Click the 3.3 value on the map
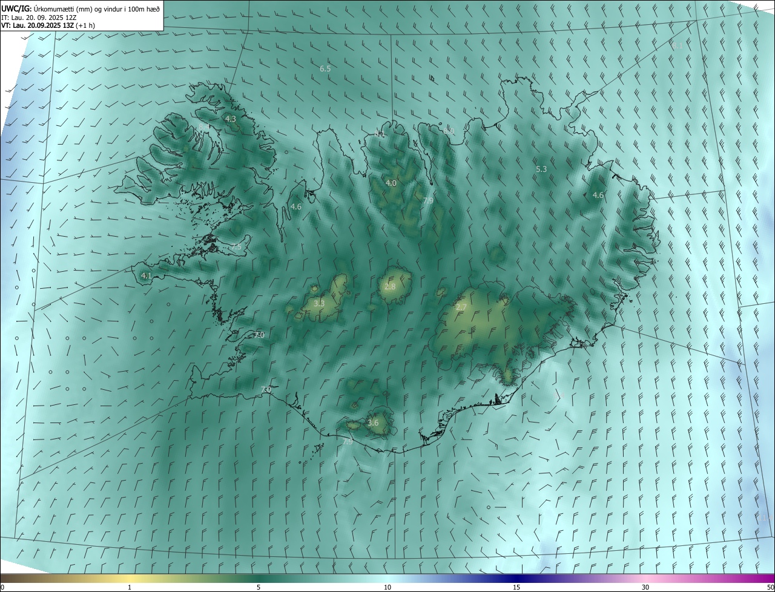This screenshot has height=592, width=775. tap(319, 303)
